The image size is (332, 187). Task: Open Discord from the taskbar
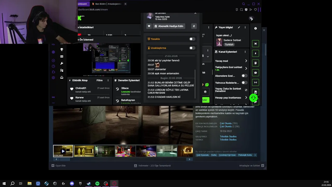pos(72,184)
